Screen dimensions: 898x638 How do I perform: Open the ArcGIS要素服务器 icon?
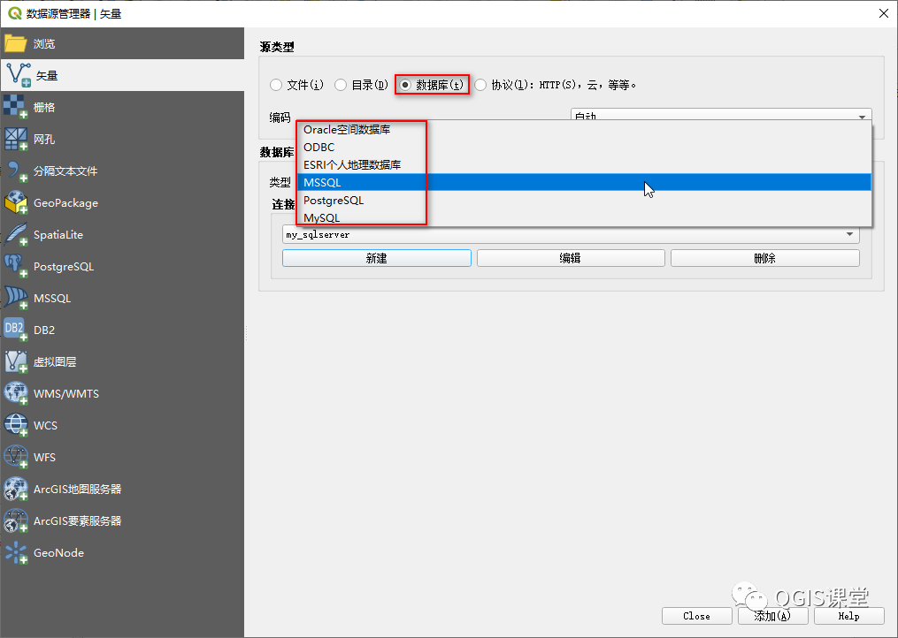pyautogui.click(x=15, y=520)
